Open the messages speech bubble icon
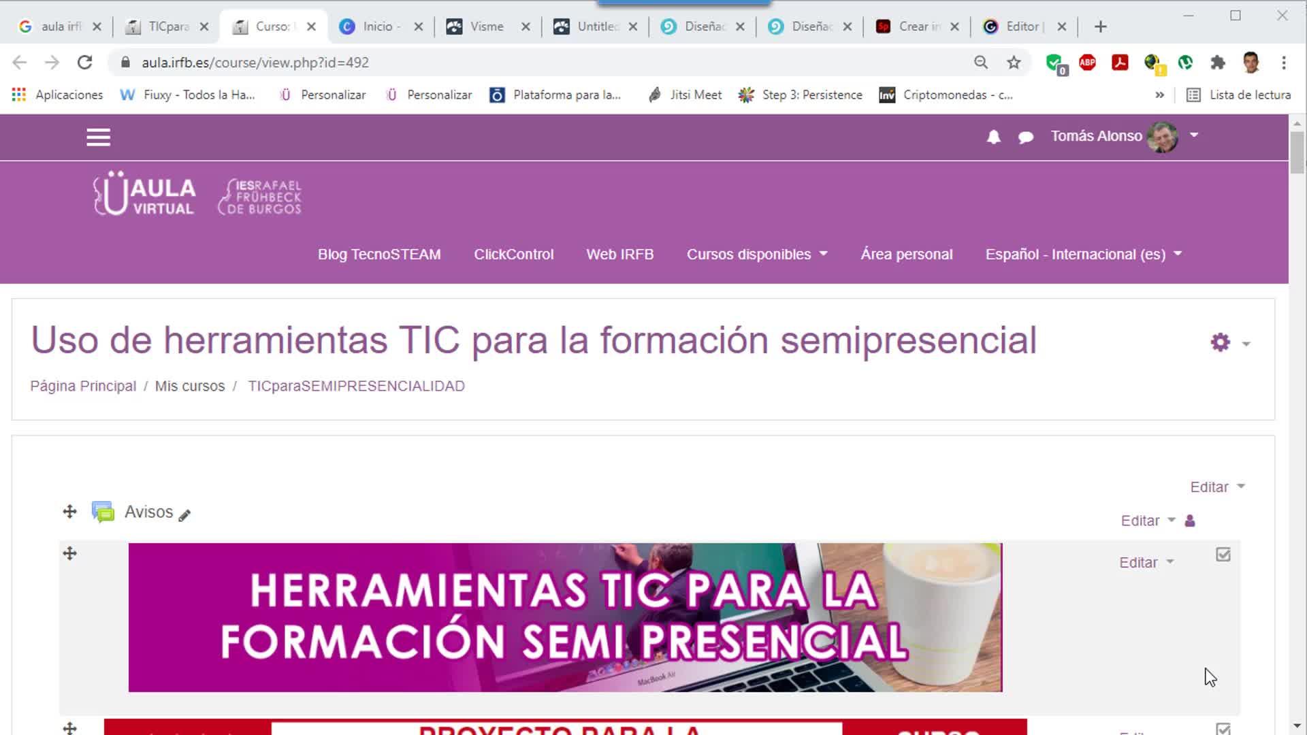The image size is (1307, 735). pos(1025,137)
